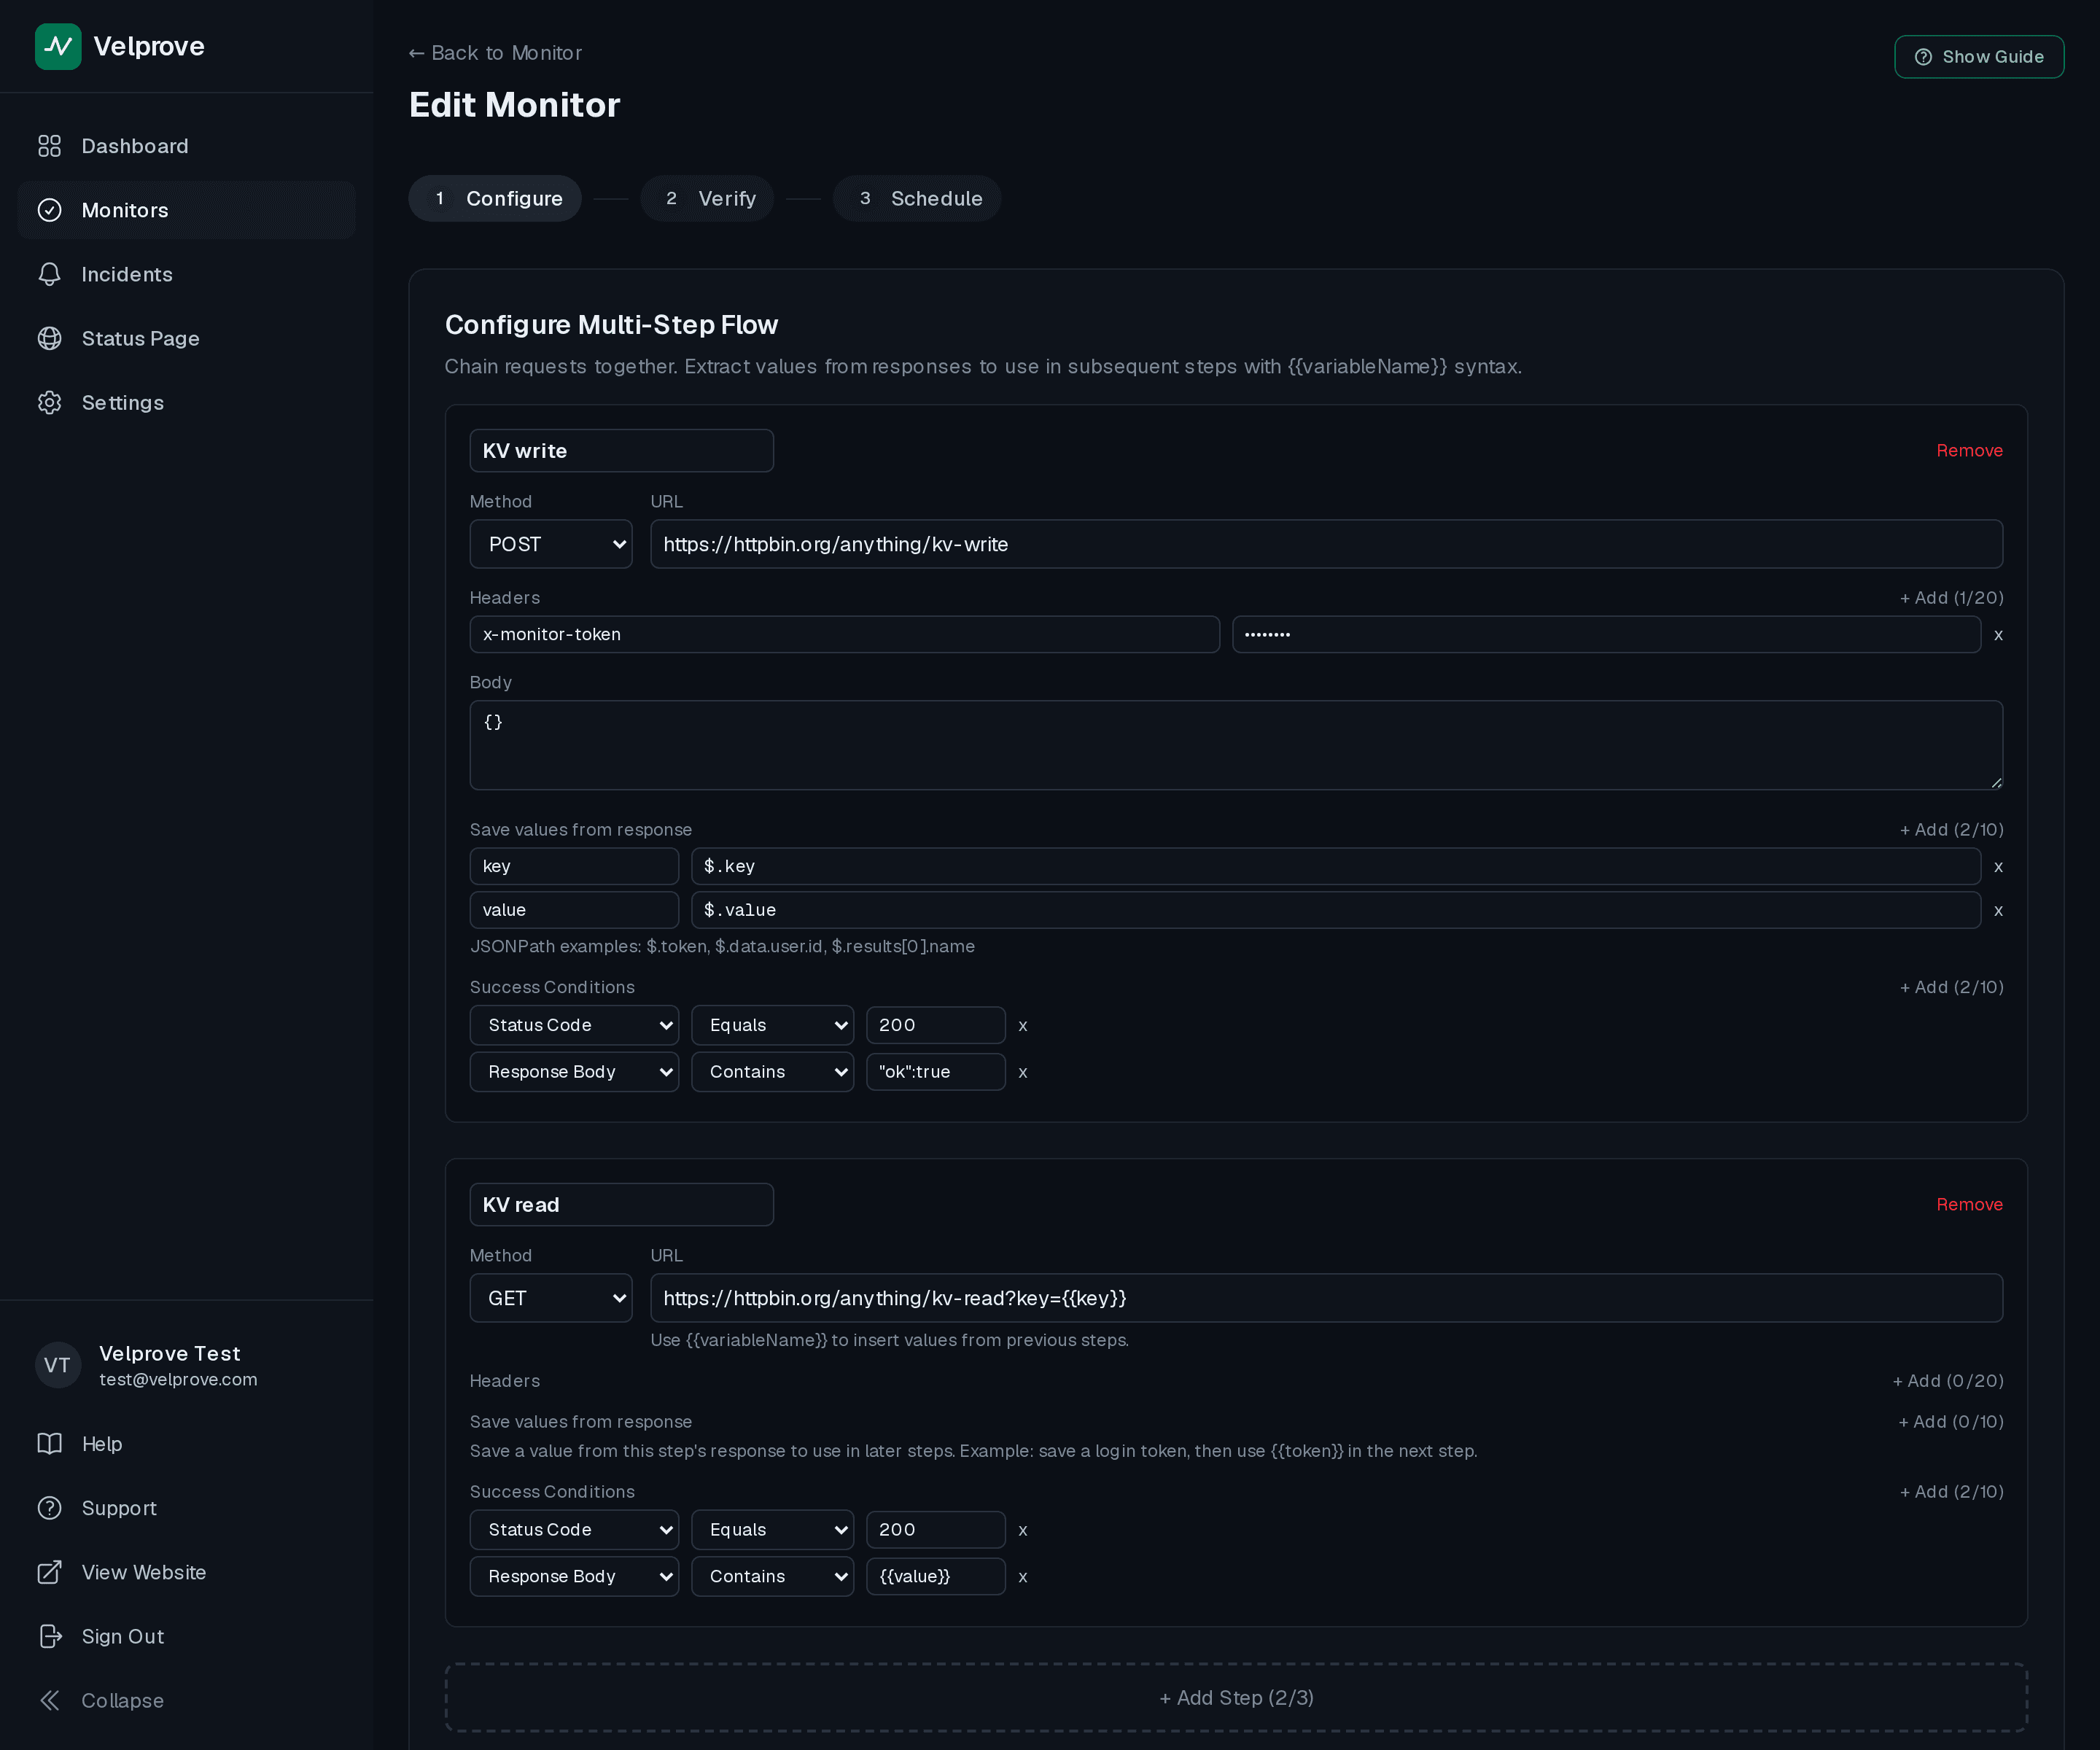Open Settings gear icon
The height and width of the screenshot is (1750, 2100).
(x=50, y=402)
